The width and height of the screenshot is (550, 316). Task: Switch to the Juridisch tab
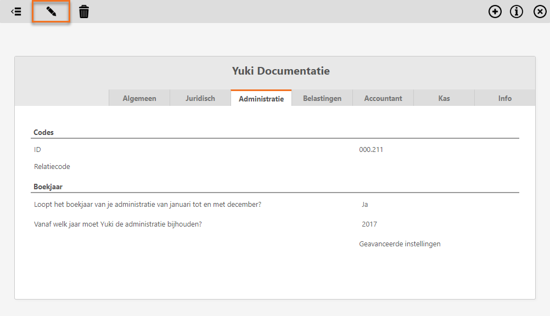(x=200, y=98)
